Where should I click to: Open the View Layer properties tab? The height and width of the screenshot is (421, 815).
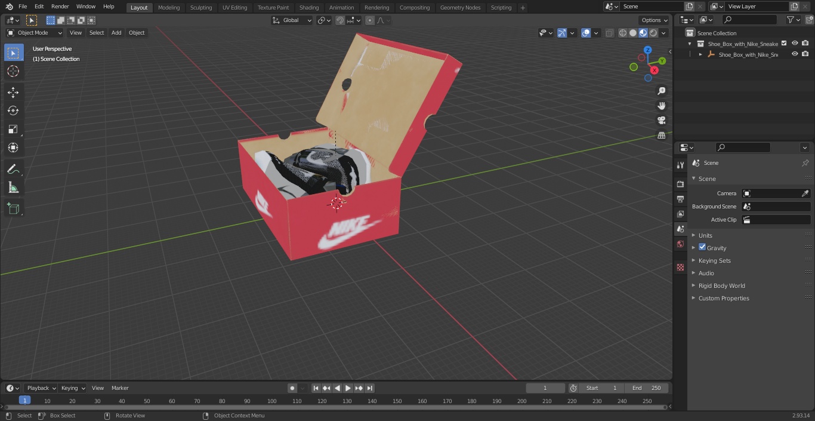(680, 214)
